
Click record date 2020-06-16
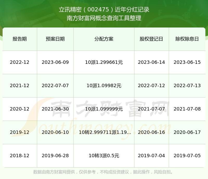(x=151, y=132)
